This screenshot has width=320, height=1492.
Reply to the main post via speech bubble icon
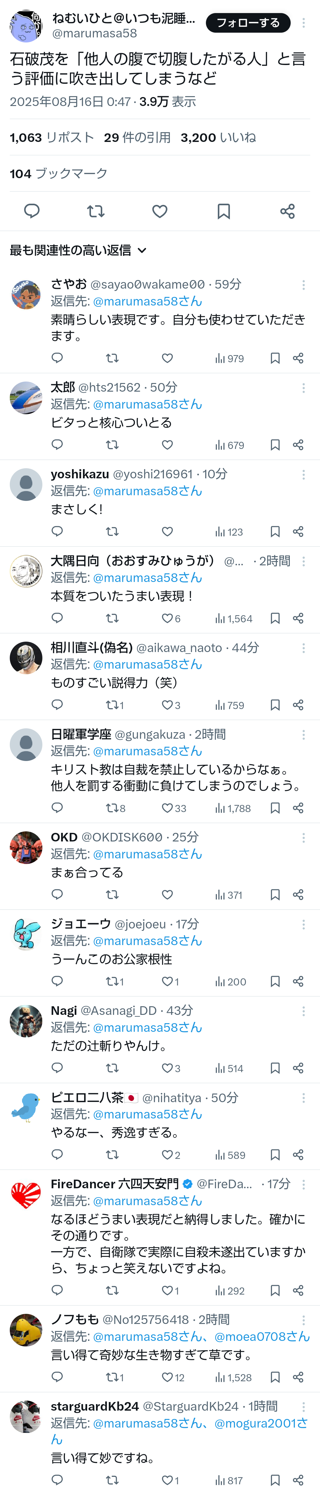[32, 211]
